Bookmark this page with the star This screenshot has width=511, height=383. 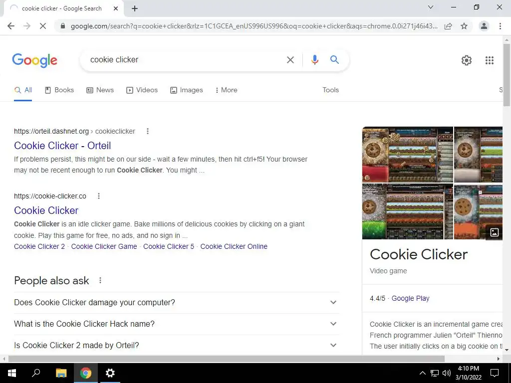464,26
